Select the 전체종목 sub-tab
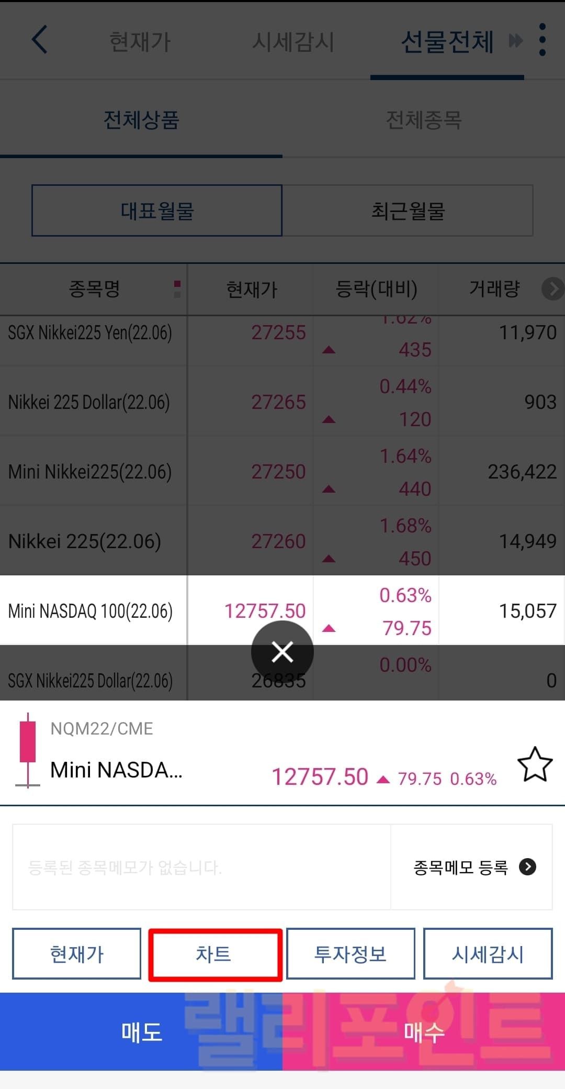The width and height of the screenshot is (565, 1089). (x=424, y=120)
